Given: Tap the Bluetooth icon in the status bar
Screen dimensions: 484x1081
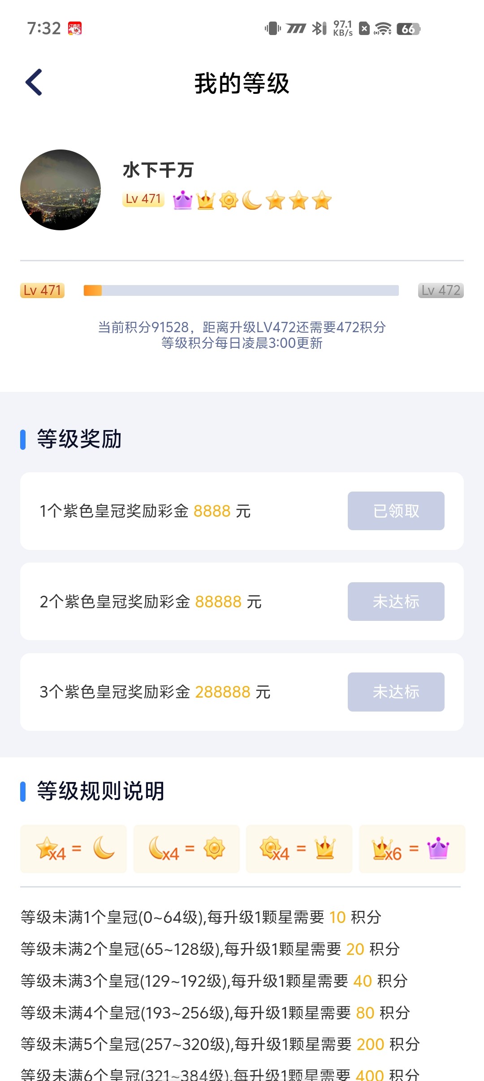Looking at the screenshot, I should [319, 29].
